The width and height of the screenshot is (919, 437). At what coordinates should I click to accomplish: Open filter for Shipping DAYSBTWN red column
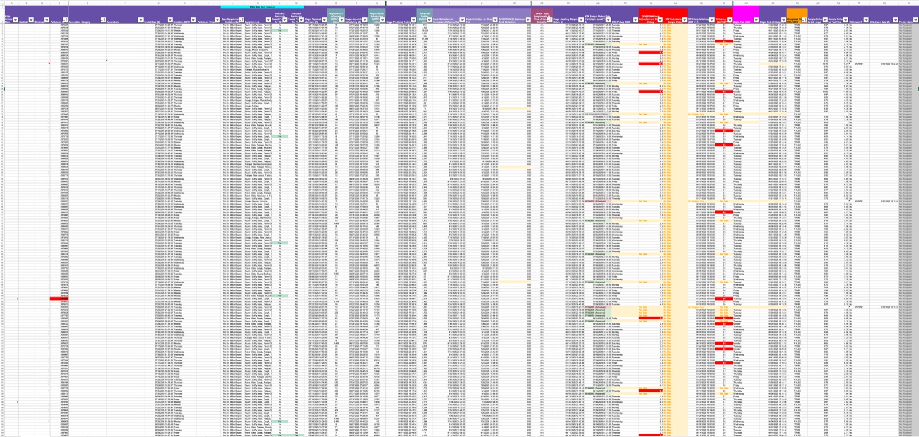point(729,20)
